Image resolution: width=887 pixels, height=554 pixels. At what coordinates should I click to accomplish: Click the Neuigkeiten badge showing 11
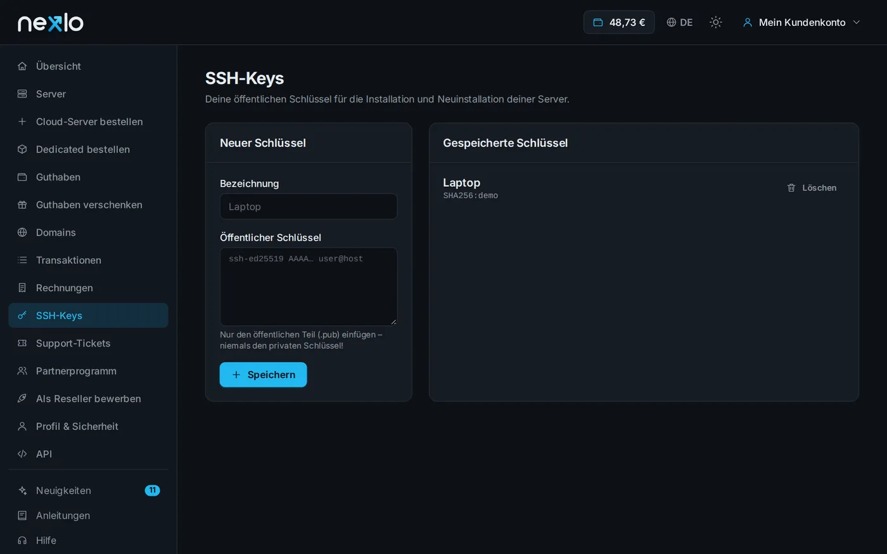click(152, 491)
